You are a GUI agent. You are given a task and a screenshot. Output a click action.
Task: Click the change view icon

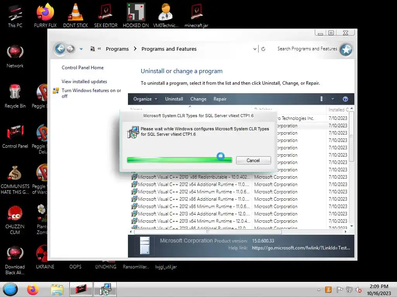point(322,99)
